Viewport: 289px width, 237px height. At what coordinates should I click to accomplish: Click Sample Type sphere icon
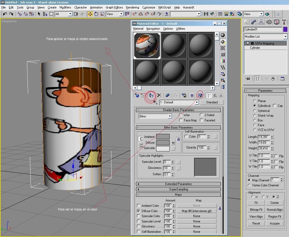point(223,35)
